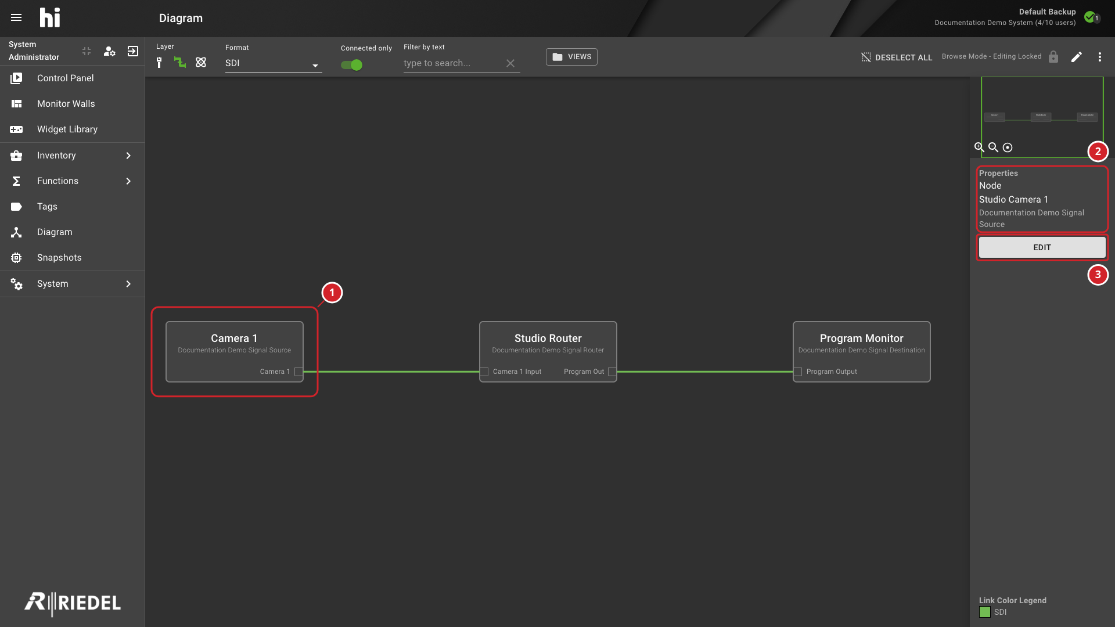Clear the filter text X icon
Viewport: 1115px width, 627px height.
[510, 63]
